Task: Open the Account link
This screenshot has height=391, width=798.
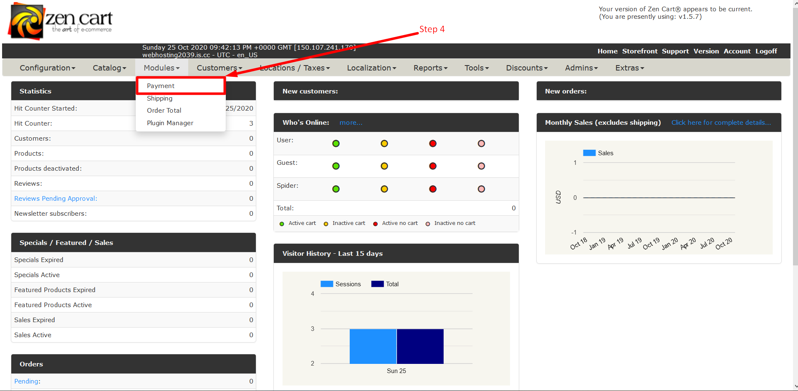Action: coord(737,51)
